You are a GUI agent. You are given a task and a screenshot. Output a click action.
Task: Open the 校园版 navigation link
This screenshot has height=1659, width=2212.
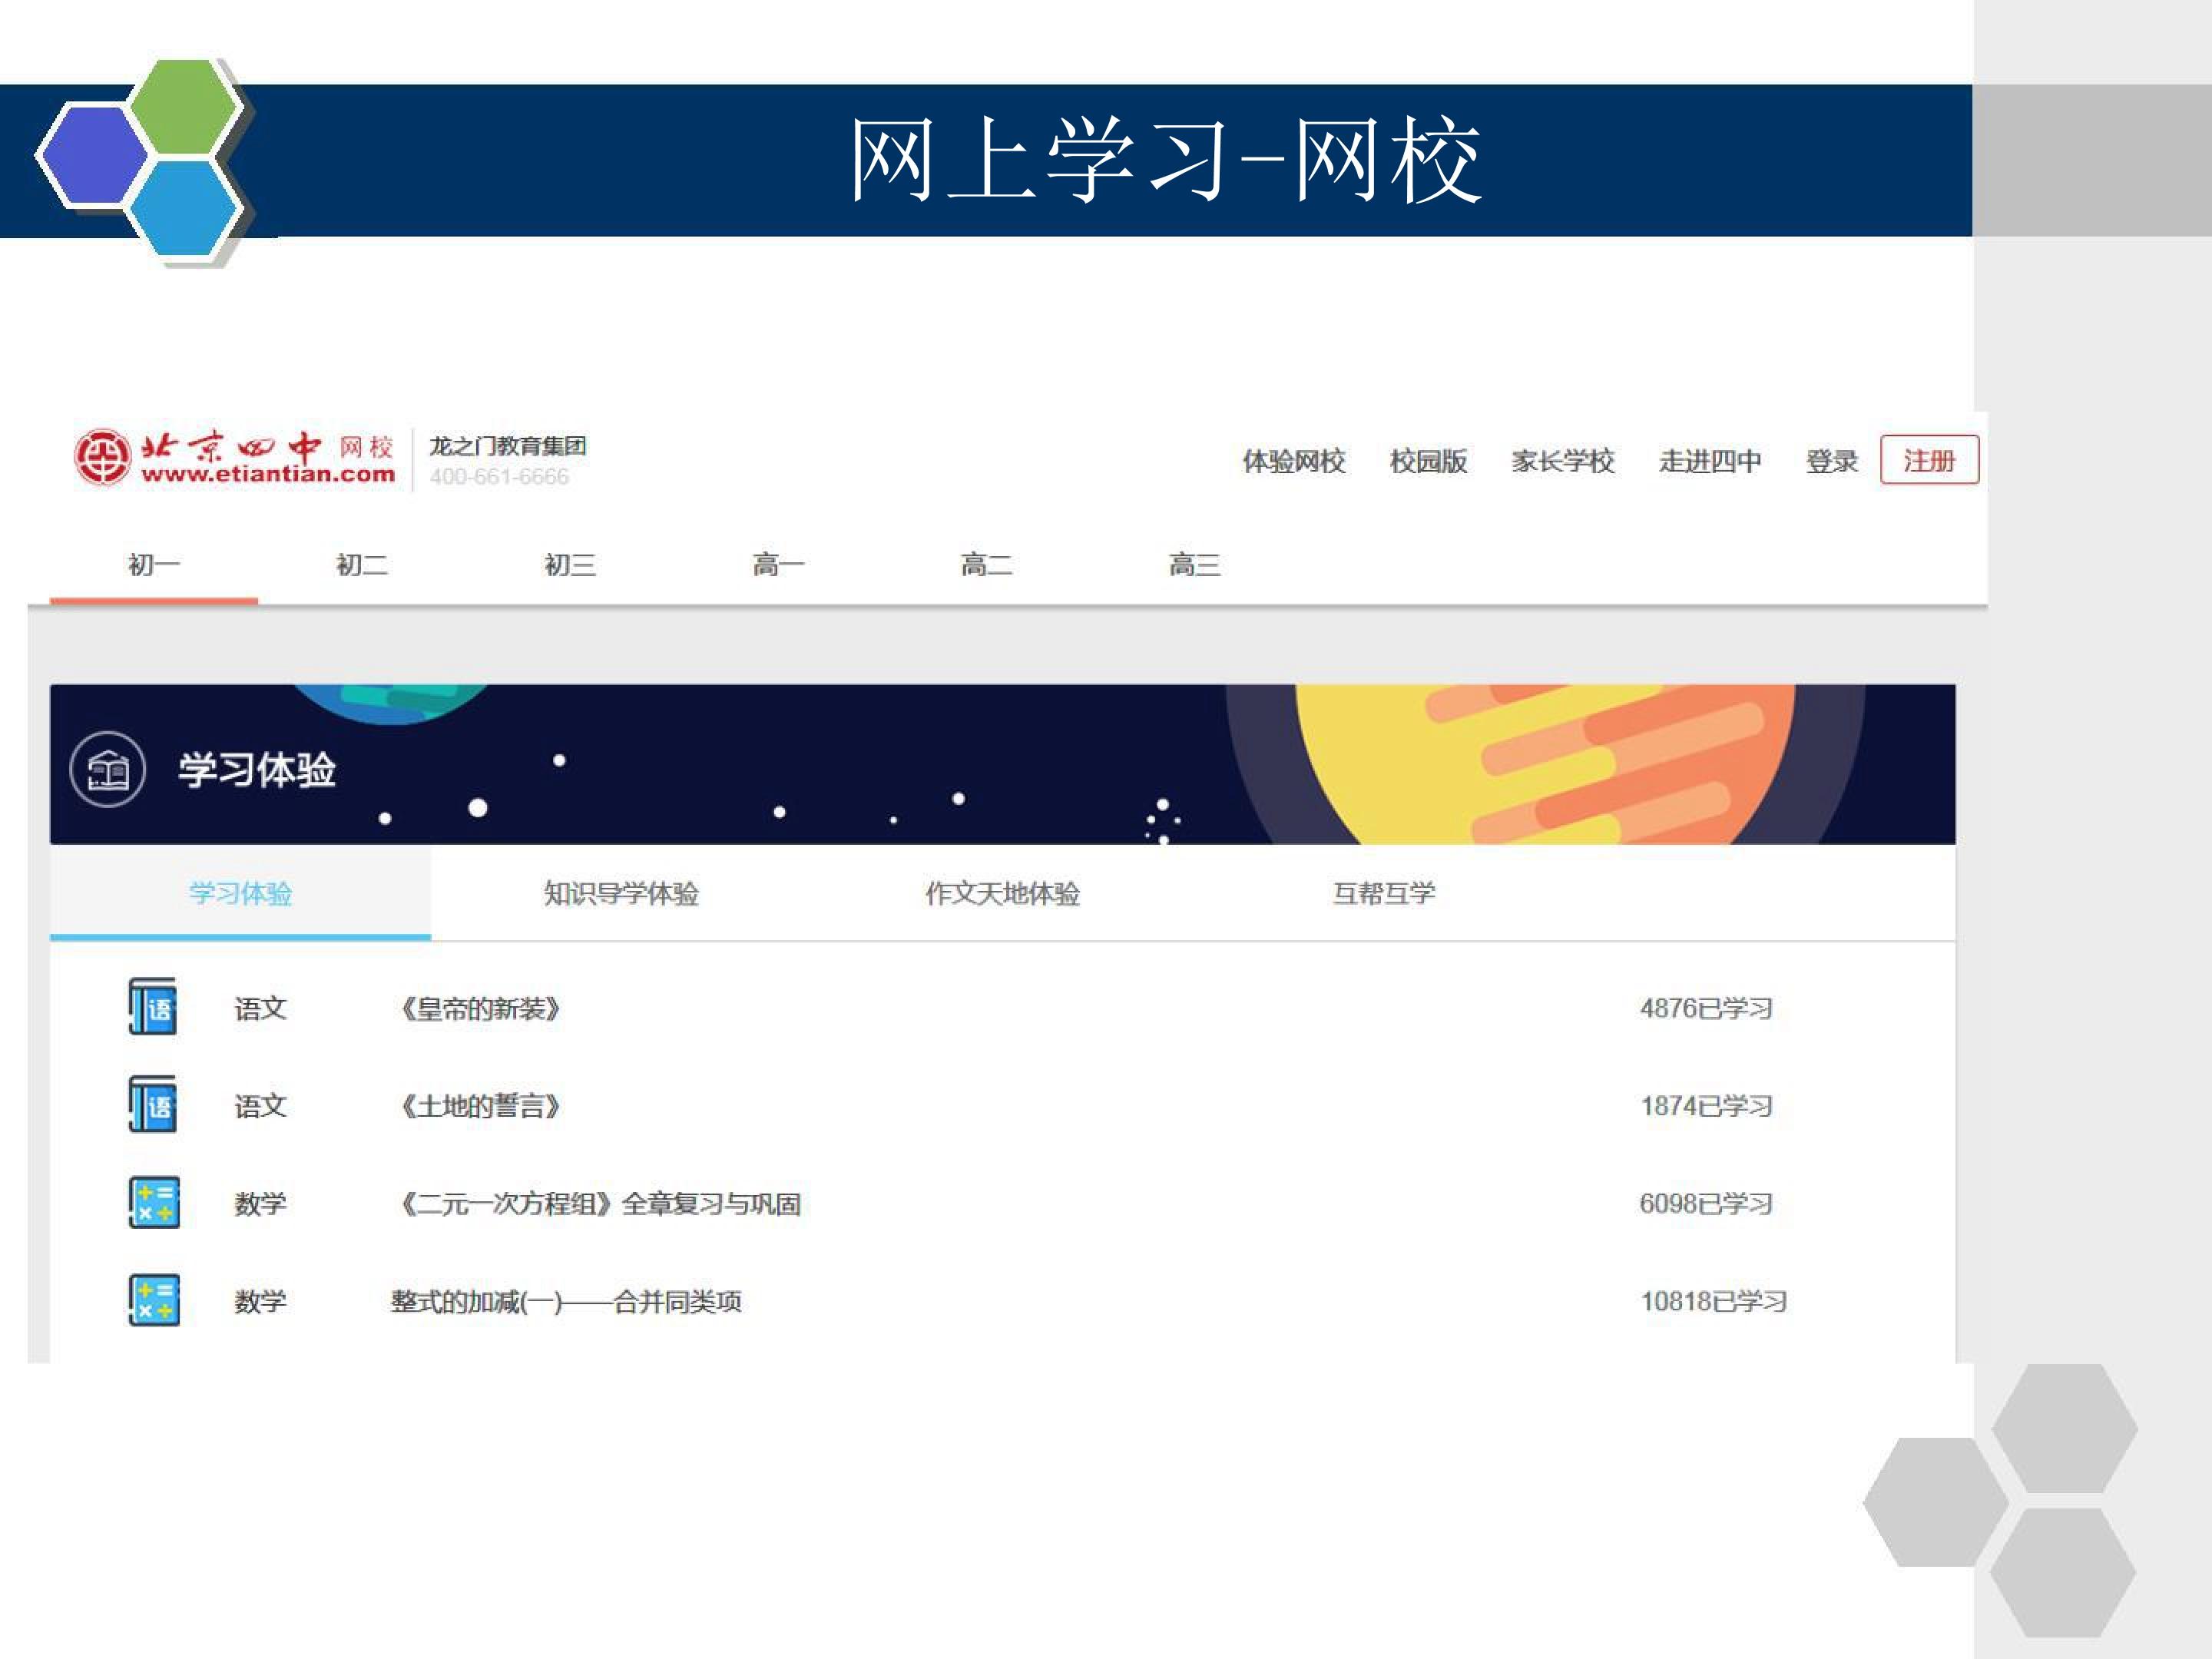click(1428, 461)
